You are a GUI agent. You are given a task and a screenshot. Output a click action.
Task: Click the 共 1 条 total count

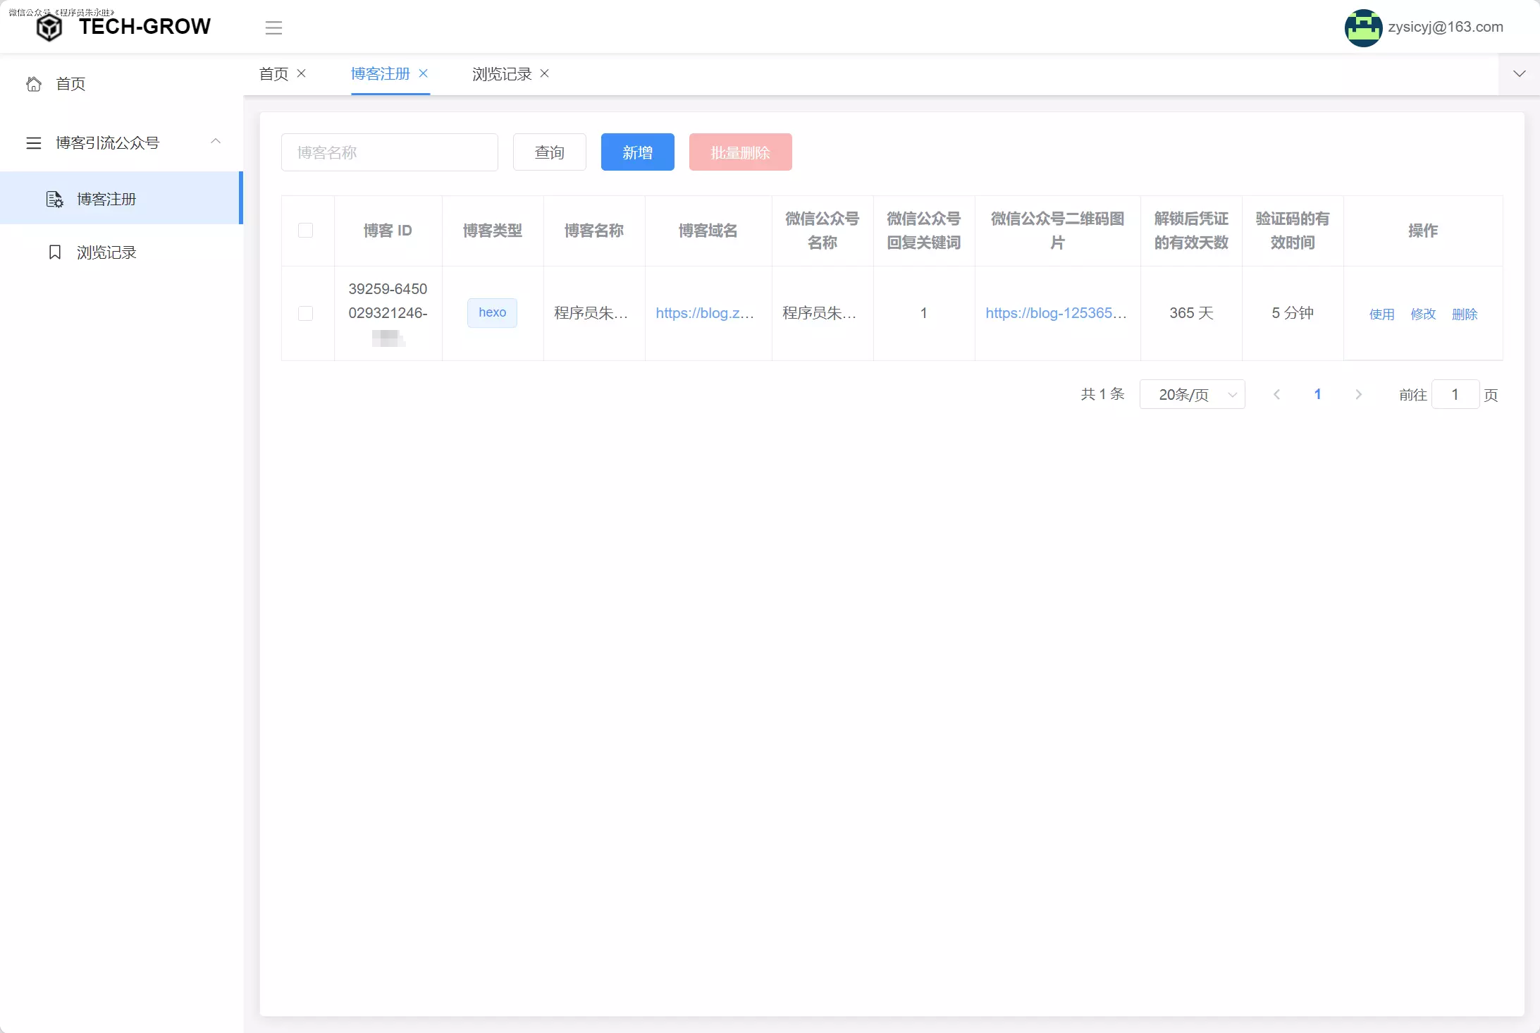pos(1103,394)
